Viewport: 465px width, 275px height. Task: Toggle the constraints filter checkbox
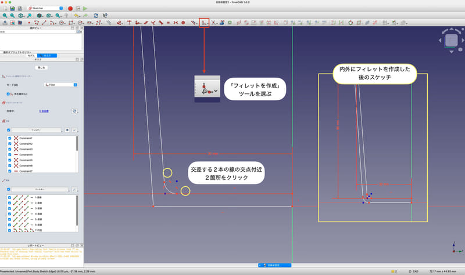pos(8,130)
